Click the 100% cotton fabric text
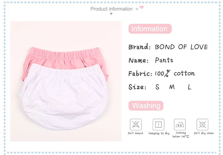 tap(175, 73)
